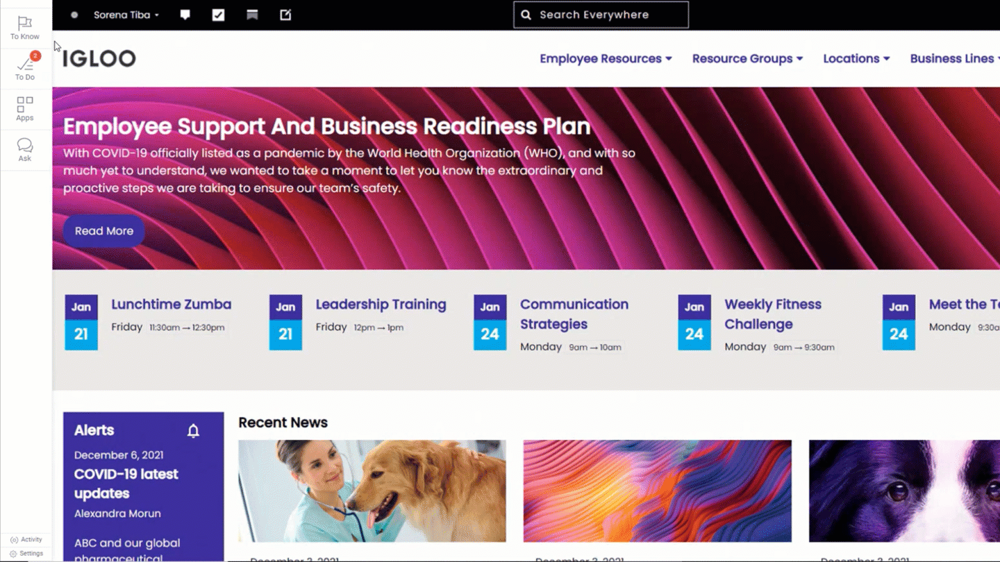This screenshot has width=1000, height=562.
Task: Open Settings in the bottom sidebar
Action: click(26, 554)
